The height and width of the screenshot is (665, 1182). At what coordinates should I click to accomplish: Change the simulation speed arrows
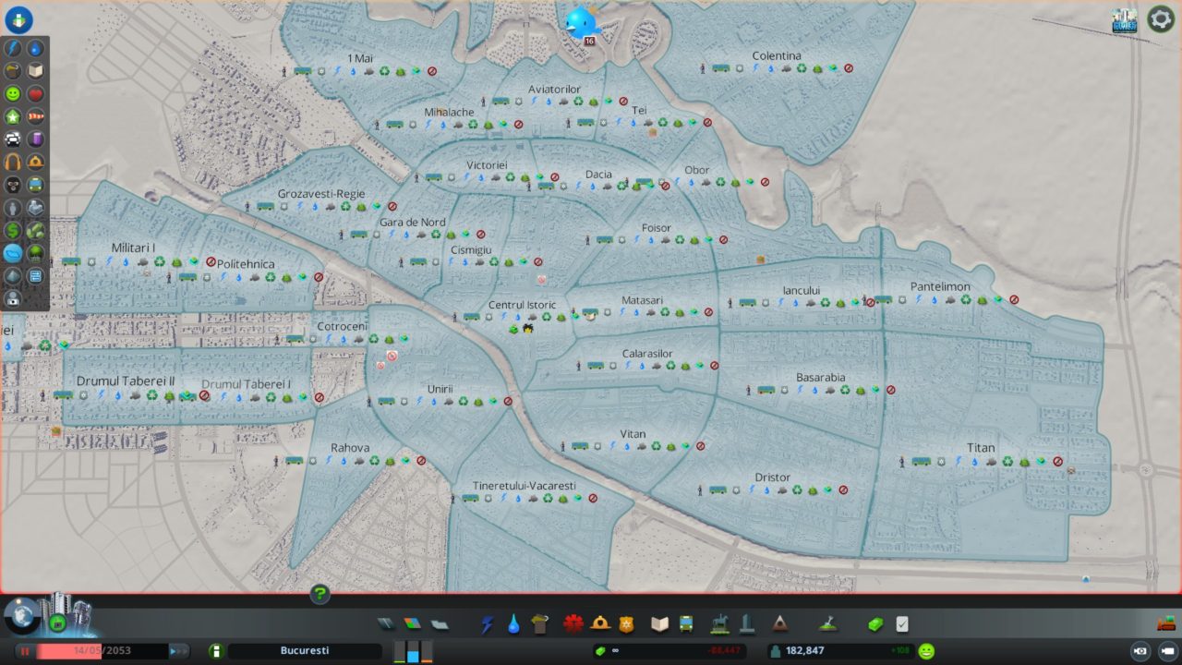[178, 651]
